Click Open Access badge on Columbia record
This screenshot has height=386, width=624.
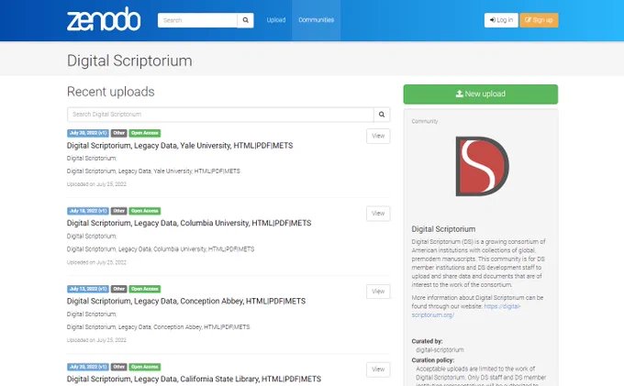coord(145,211)
